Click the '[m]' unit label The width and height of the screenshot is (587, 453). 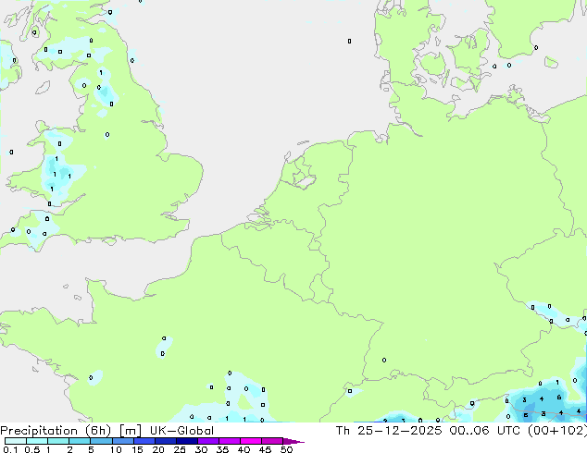(130, 431)
